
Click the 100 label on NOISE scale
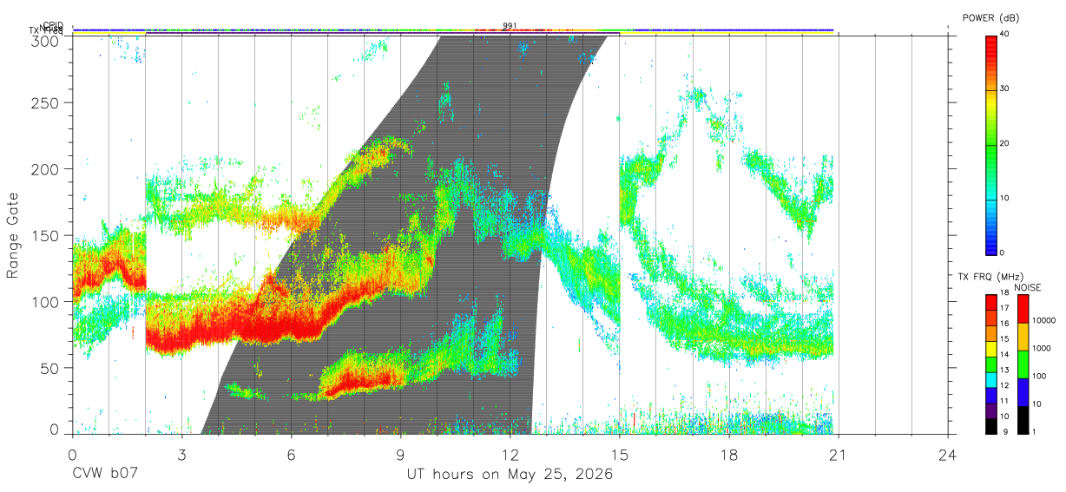click(x=1039, y=377)
